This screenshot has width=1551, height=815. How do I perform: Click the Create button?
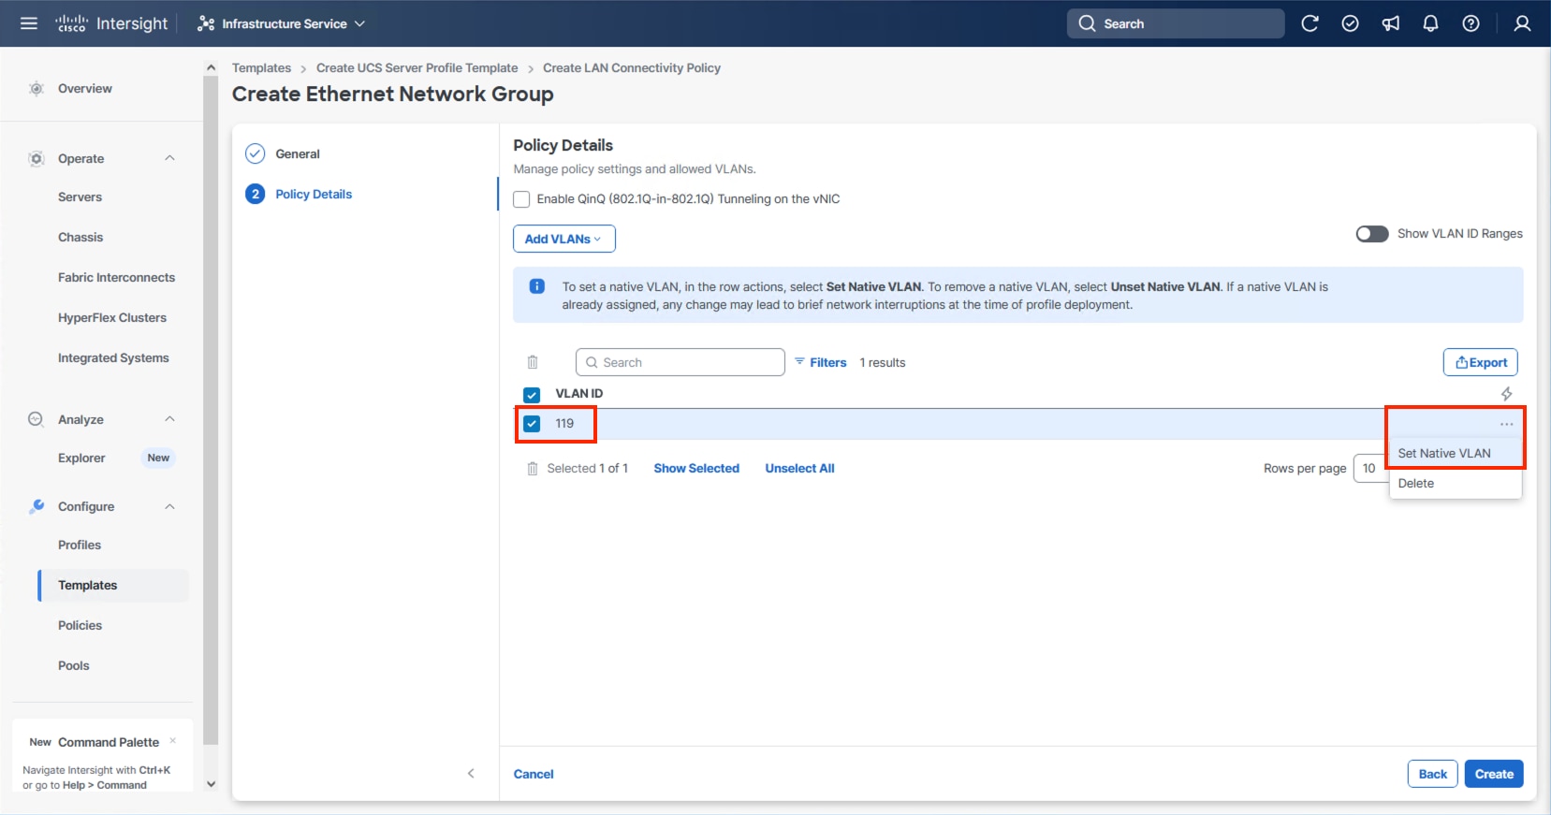[x=1493, y=774]
